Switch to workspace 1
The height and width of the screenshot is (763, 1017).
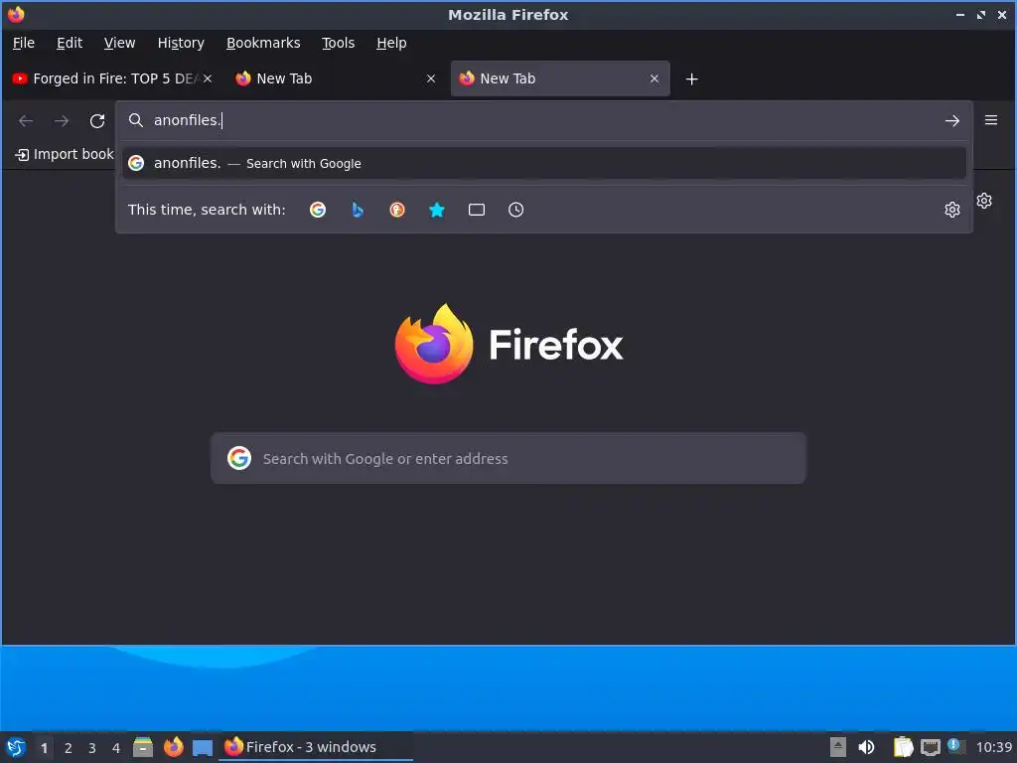44,748
